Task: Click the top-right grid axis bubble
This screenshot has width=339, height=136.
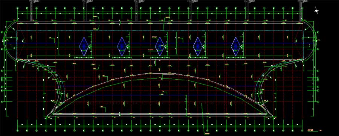Action: [302, 9]
